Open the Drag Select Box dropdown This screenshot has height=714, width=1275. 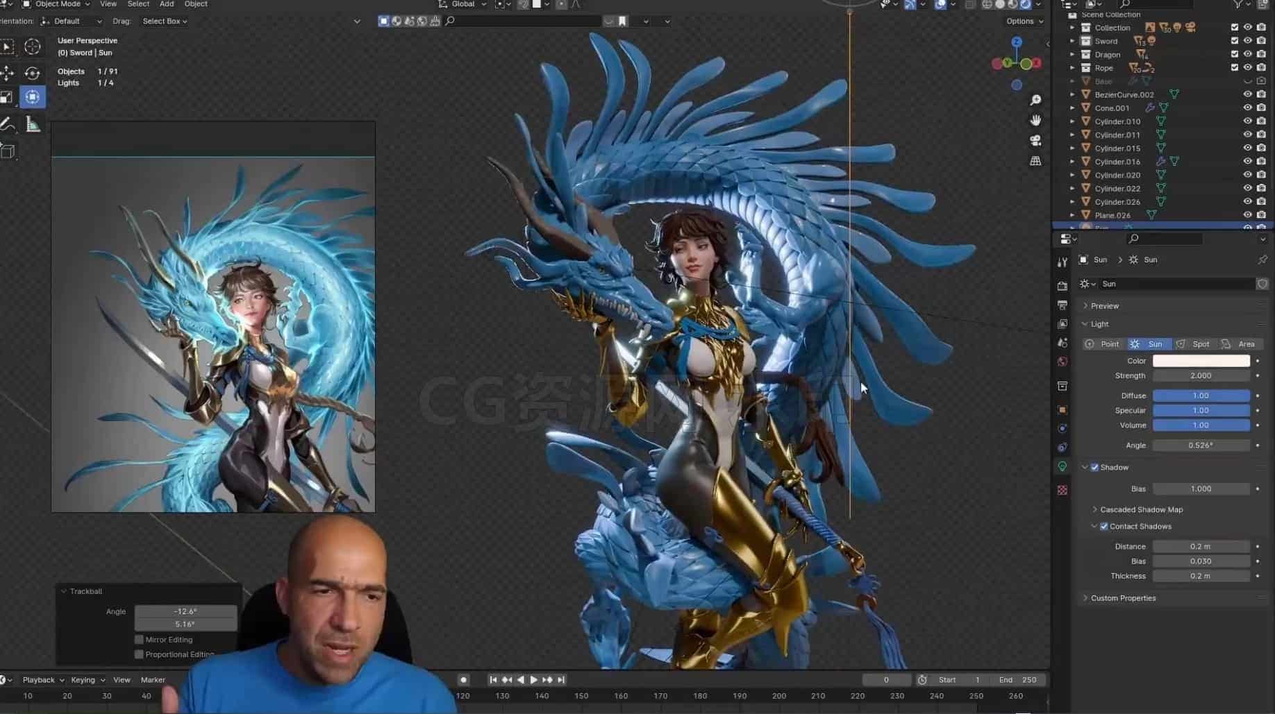point(165,22)
